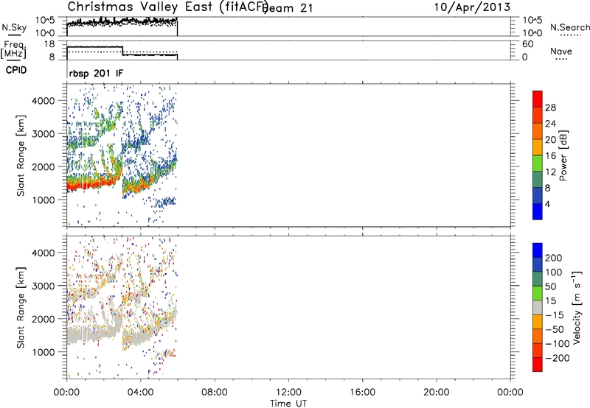Click the 'N.Search' legend label
The height and width of the screenshot is (408, 590).
pyautogui.click(x=569, y=27)
